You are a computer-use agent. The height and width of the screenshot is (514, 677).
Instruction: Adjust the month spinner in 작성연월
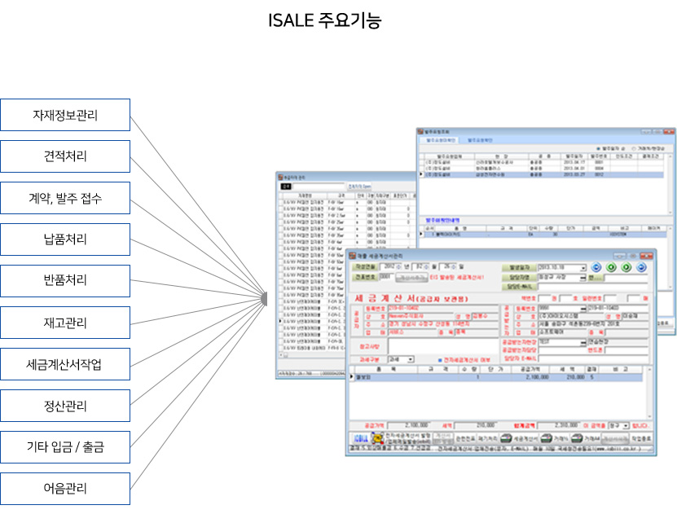(427, 266)
